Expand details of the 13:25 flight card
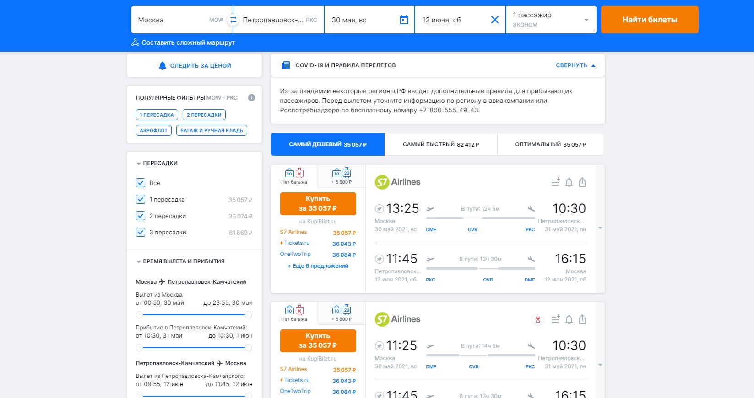 coord(600,228)
